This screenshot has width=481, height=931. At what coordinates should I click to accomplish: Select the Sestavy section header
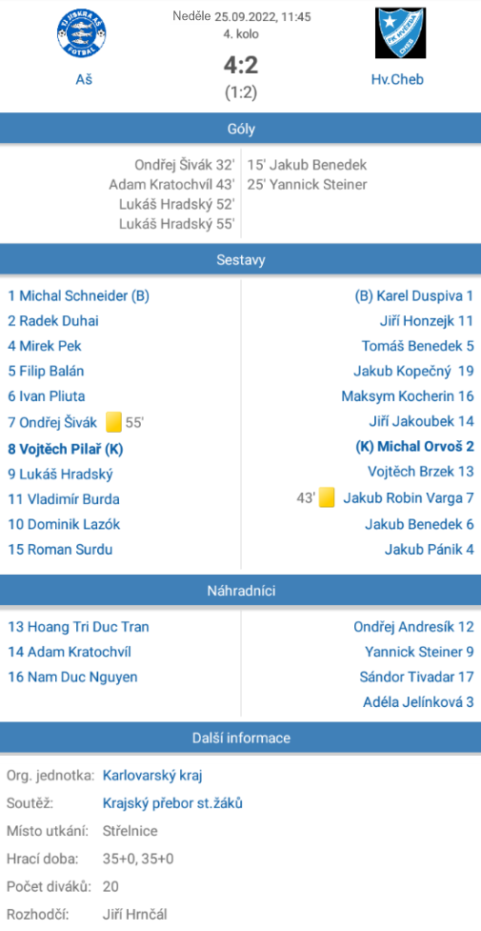tap(240, 259)
